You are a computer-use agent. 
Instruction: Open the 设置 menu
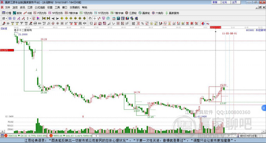(x=50, y=8)
